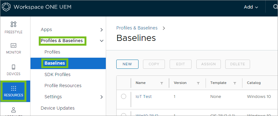Open the Accounts person icon
The height and width of the screenshot is (116, 278).
(13, 110)
